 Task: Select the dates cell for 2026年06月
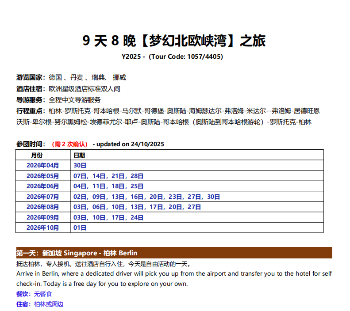click(x=108, y=186)
